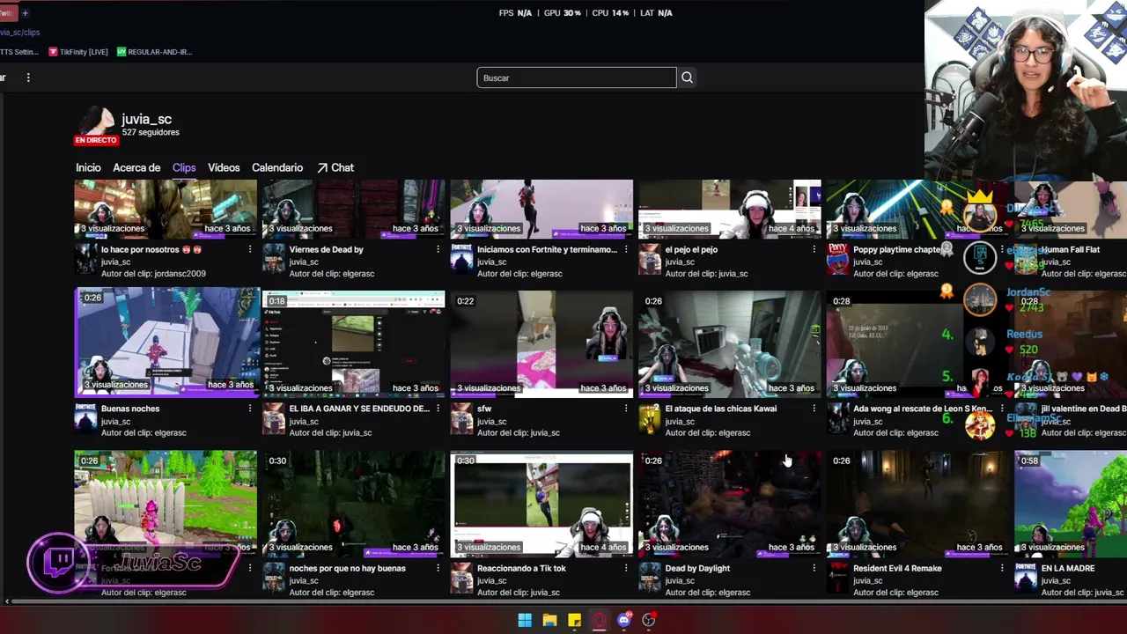Image resolution: width=1127 pixels, height=634 pixels.
Task: Click clip author link 'jordansc2009'
Action: coord(179,273)
